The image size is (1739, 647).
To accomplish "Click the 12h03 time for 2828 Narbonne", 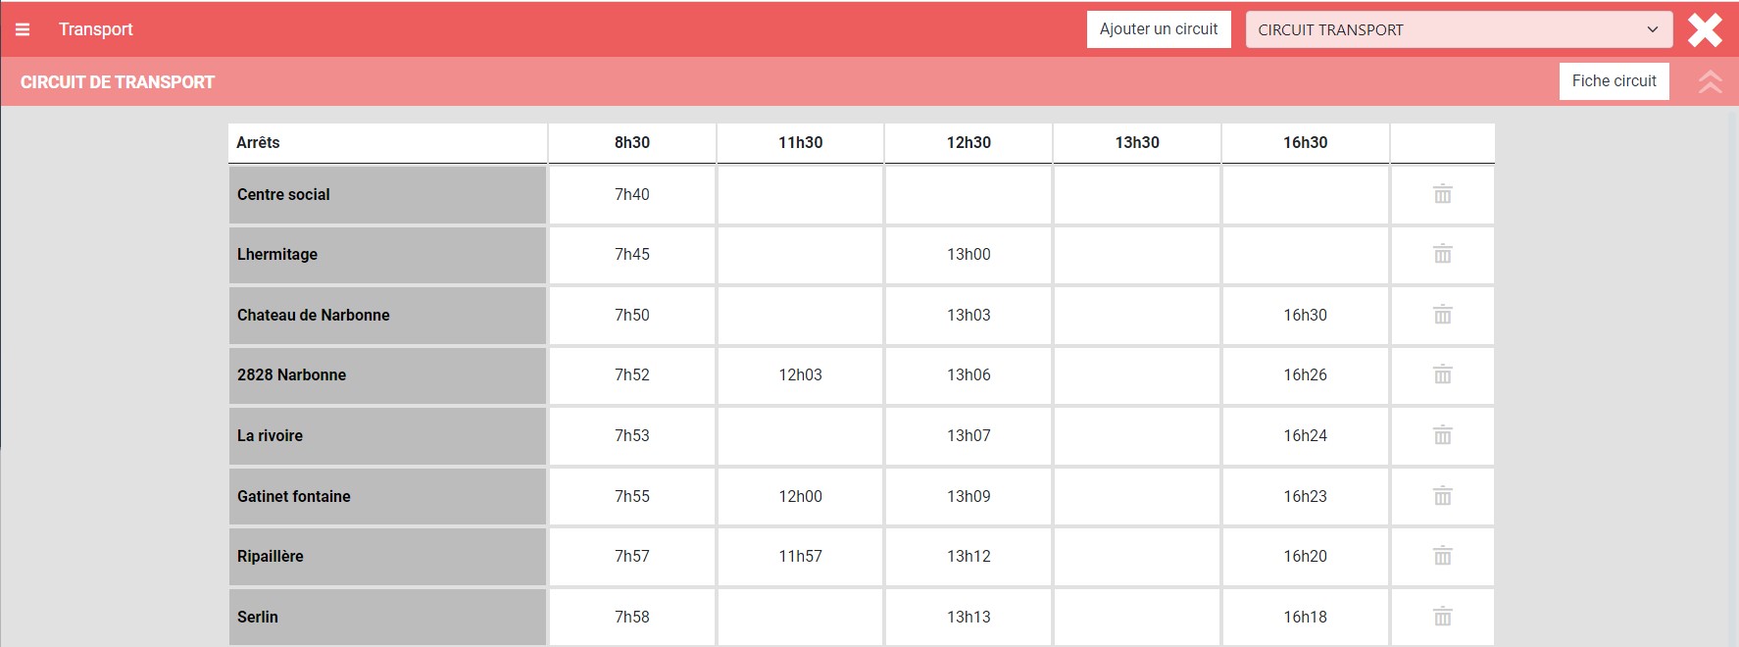I will coord(800,375).
